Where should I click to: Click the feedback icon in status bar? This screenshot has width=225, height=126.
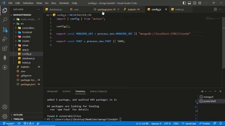point(215,124)
